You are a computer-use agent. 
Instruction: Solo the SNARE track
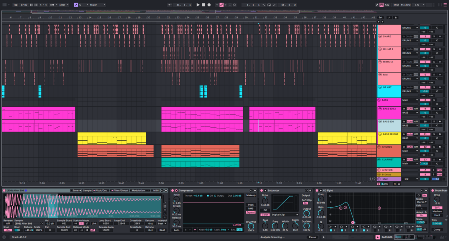point(434,37)
